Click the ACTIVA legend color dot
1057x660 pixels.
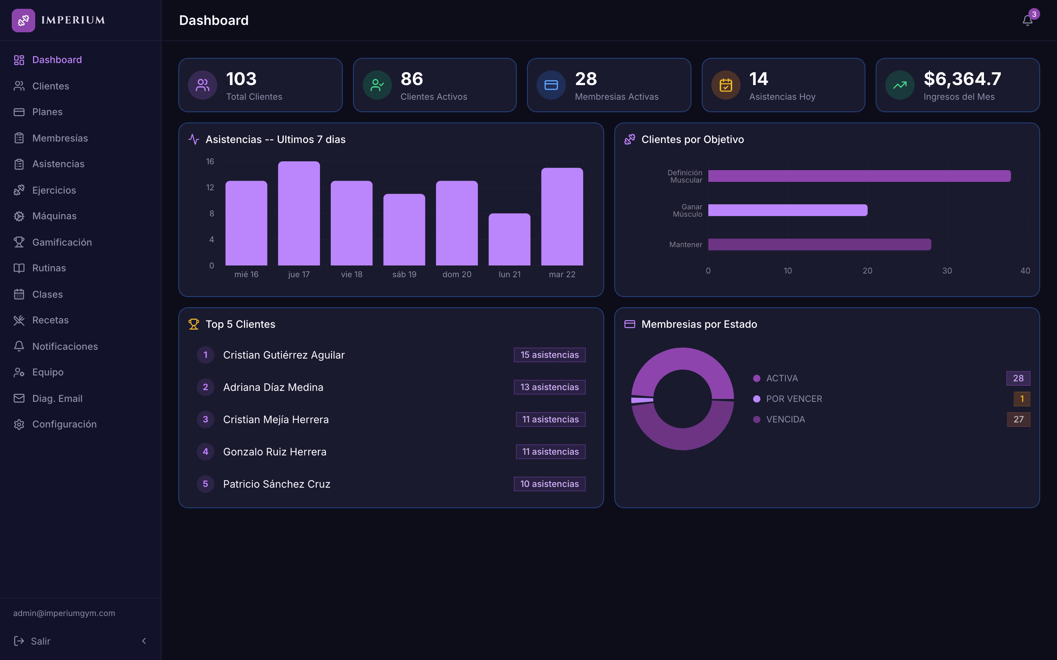click(756, 378)
